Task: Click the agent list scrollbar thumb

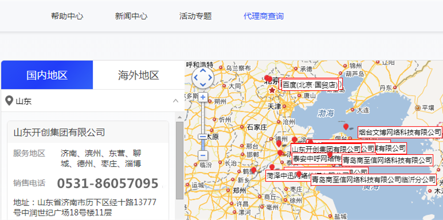Action: click(180, 160)
